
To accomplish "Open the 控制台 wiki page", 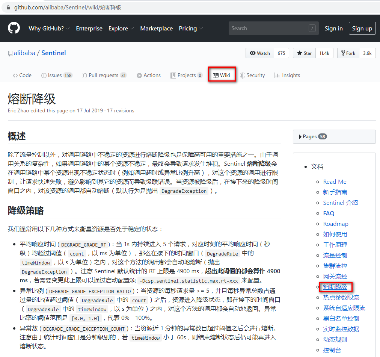I will tap(332, 350).
